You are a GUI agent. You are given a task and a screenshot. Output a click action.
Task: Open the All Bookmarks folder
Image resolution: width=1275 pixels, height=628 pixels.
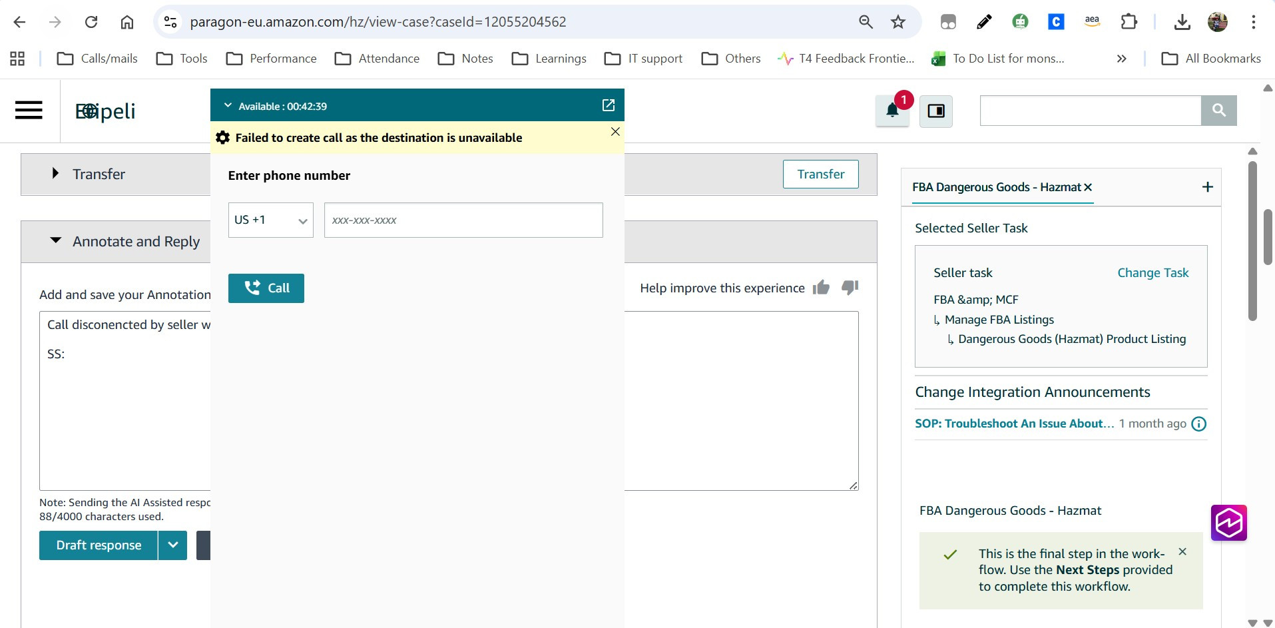(x=1211, y=59)
